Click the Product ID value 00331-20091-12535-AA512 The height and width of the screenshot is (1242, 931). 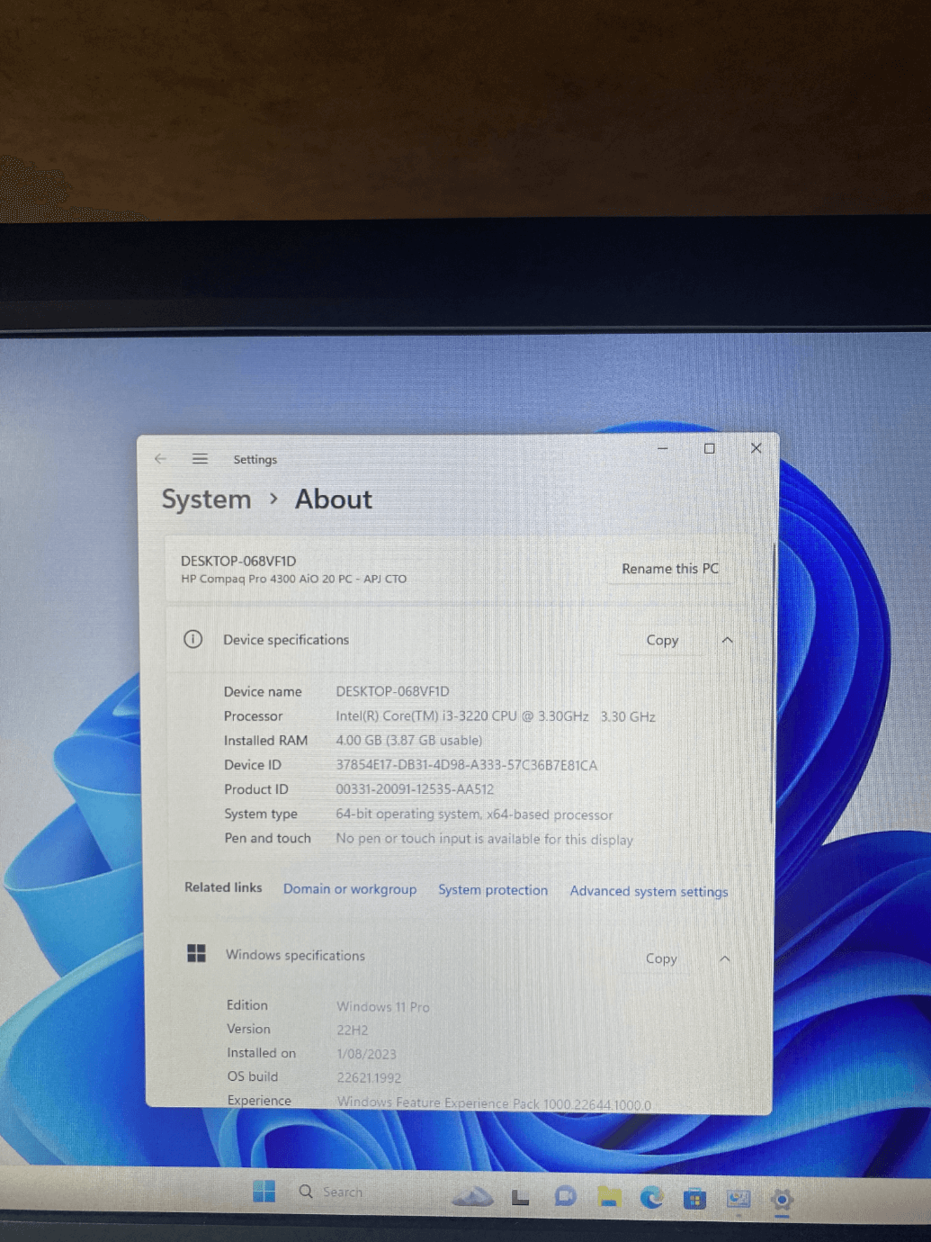click(415, 789)
